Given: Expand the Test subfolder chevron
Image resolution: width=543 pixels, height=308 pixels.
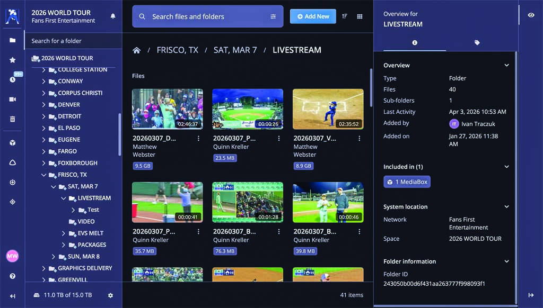Looking at the screenshot, I should click(x=73, y=210).
